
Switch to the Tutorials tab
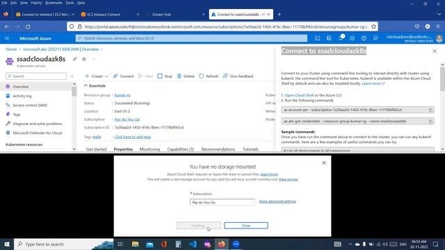coord(250,149)
